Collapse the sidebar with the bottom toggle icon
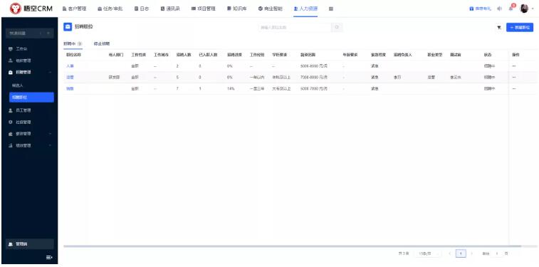This screenshot has height=267, width=539. [x=49, y=257]
